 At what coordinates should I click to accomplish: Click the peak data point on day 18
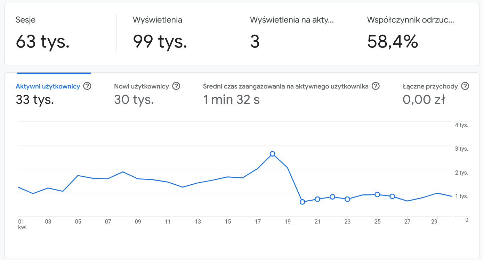click(x=273, y=154)
